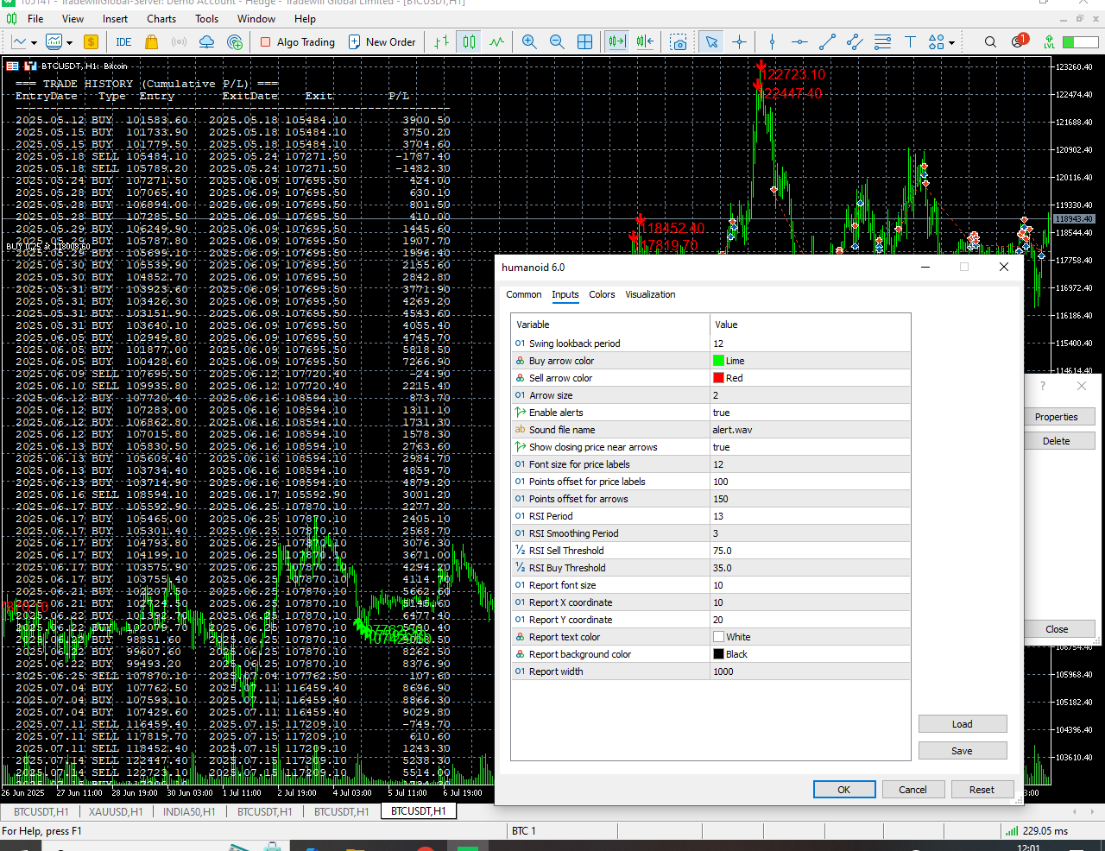Click the Load button
Image resolution: width=1105 pixels, height=851 pixels.
[962, 724]
